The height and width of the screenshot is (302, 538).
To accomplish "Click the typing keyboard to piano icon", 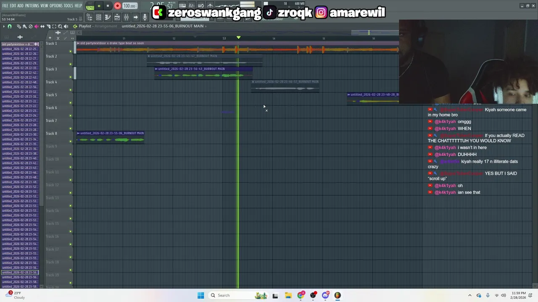I will click(x=182, y=5).
